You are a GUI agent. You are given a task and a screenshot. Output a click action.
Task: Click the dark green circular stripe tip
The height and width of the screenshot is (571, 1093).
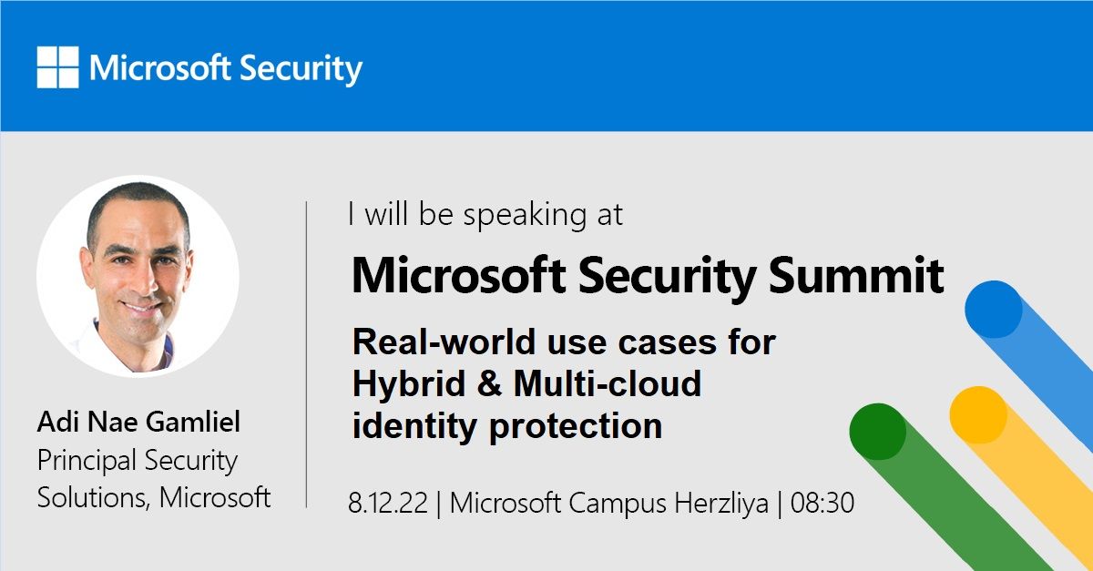pos(878,432)
